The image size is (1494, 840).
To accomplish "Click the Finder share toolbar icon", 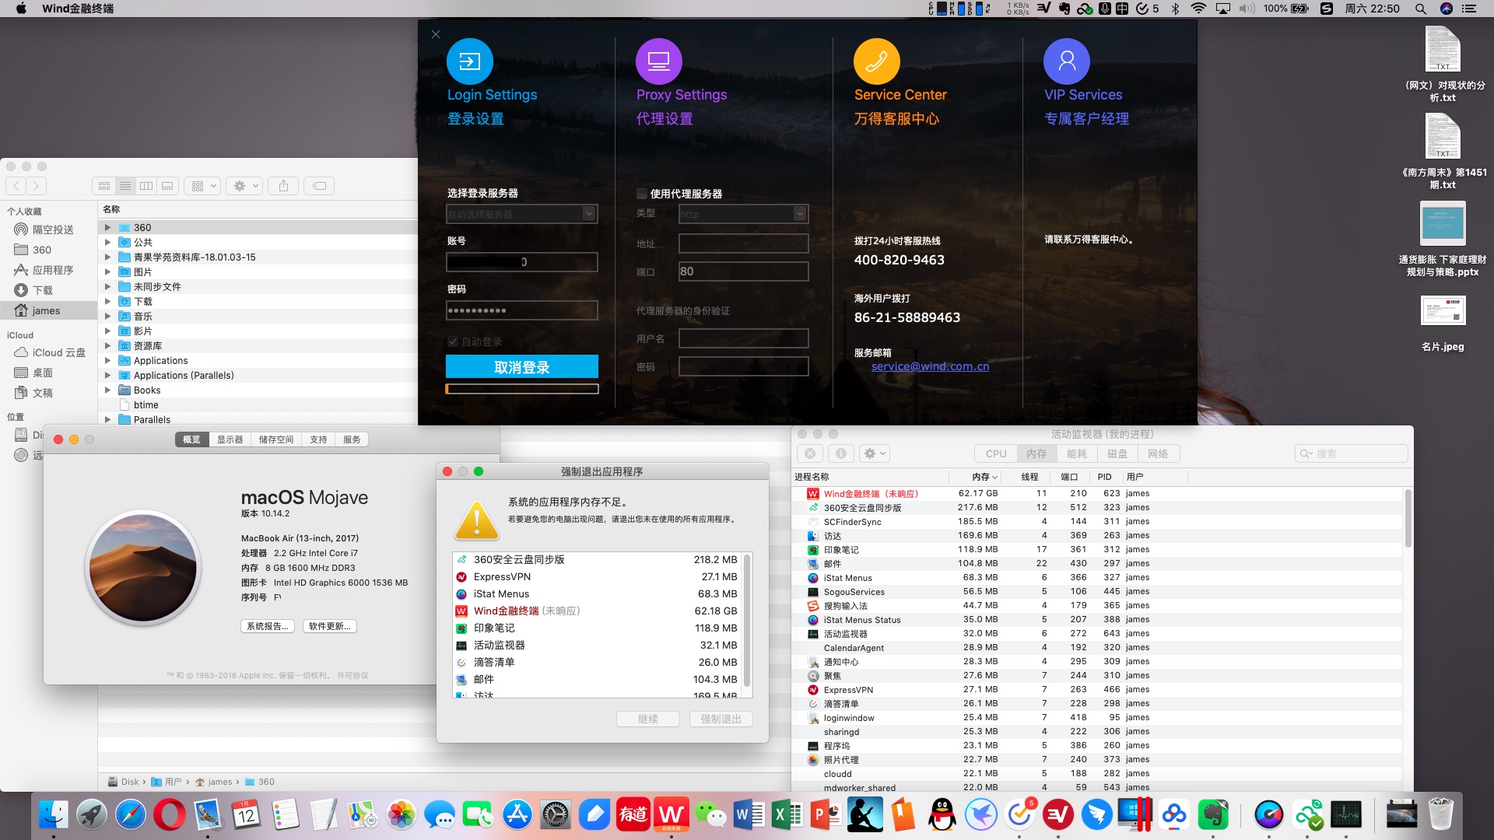I will tap(283, 186).
